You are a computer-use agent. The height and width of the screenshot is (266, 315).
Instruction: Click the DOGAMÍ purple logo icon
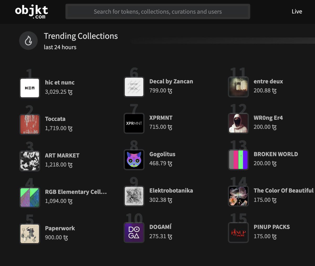[x=134, y=232]
